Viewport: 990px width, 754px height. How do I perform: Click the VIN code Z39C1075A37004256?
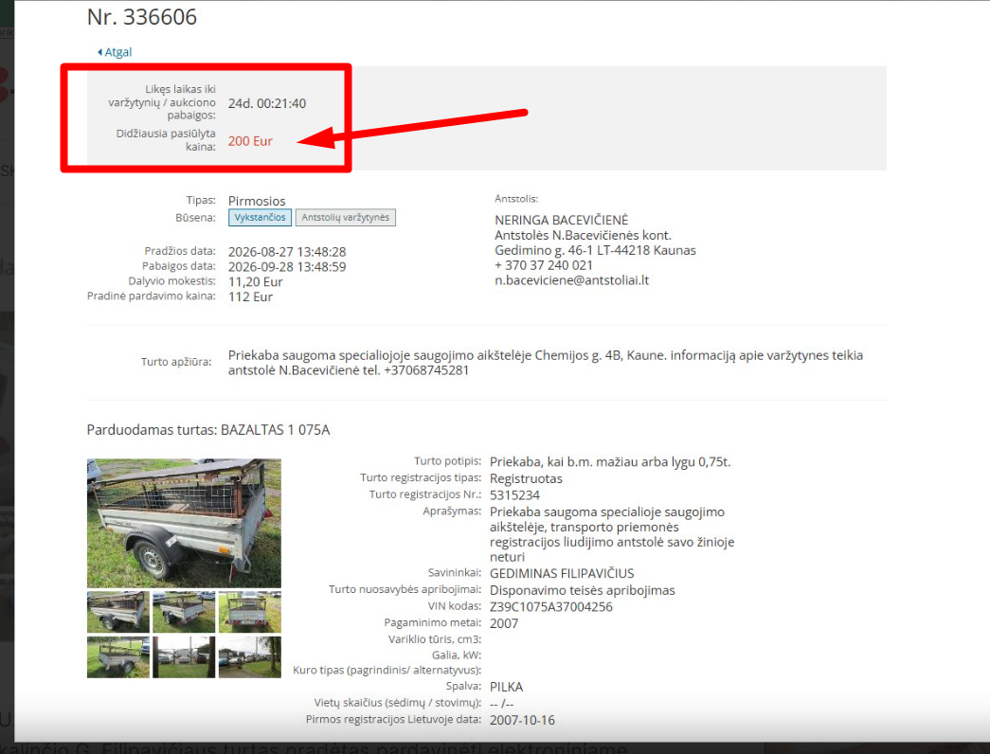[x=551, y=607]
